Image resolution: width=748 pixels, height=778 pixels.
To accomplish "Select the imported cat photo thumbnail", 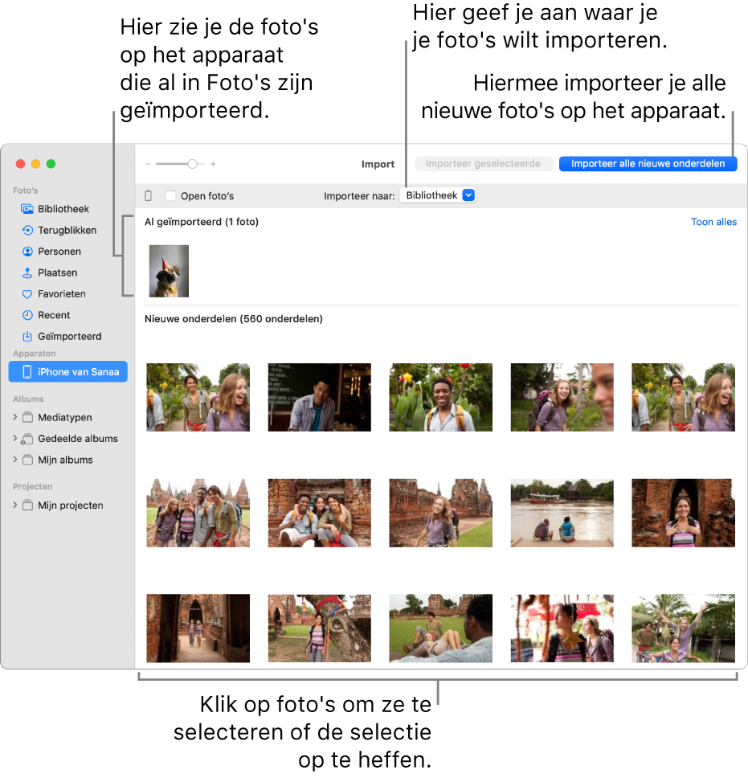I will 169,270.
